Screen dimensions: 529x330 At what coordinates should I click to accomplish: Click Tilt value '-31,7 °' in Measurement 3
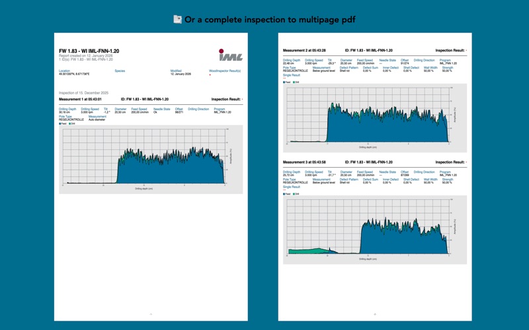[x=332, y=175]
